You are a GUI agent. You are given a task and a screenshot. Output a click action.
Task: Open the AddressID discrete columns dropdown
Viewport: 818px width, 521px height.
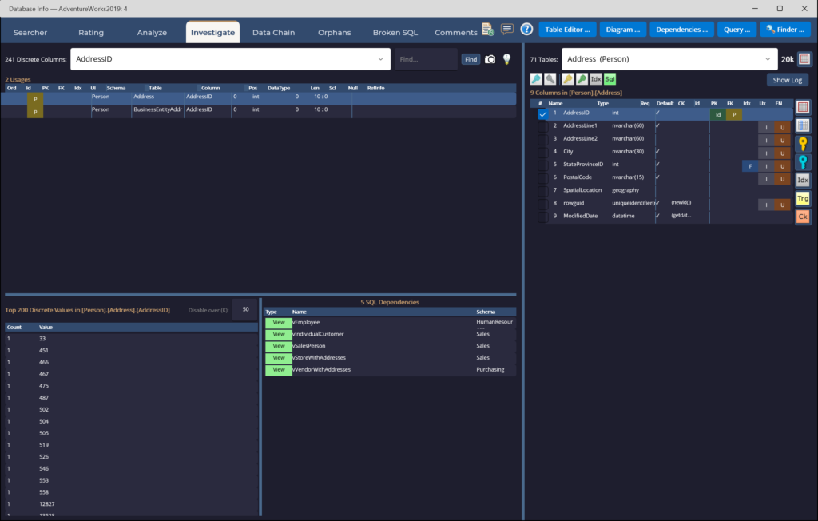tap(230, 59)
